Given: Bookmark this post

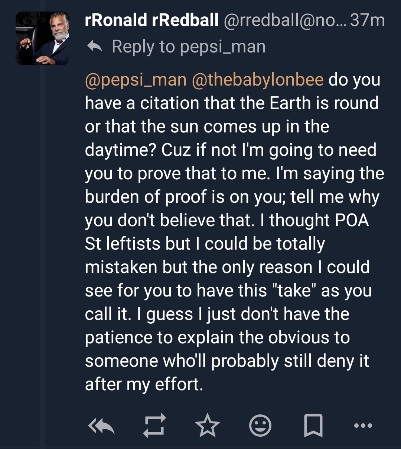Looking at the screenshot, I should tap(313, 426).
